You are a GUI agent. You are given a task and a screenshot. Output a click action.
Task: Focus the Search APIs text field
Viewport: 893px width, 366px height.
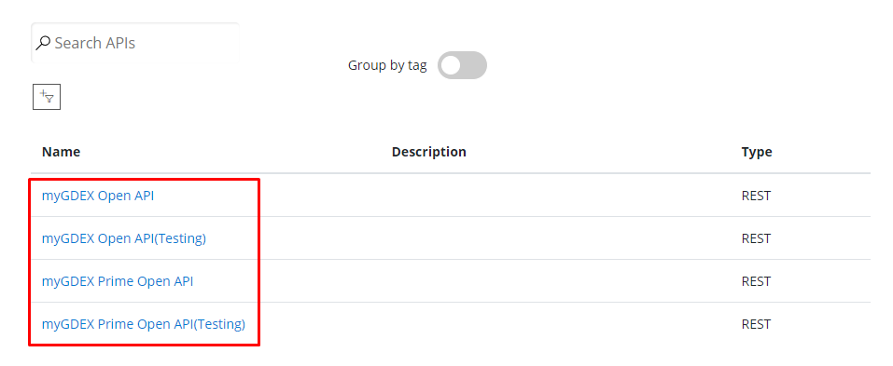click(135, 43)
